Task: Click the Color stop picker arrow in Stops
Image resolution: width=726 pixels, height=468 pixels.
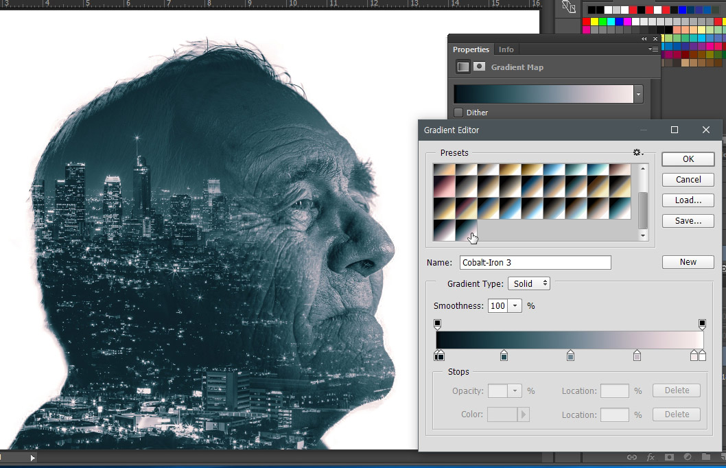Action: point(524,414)
